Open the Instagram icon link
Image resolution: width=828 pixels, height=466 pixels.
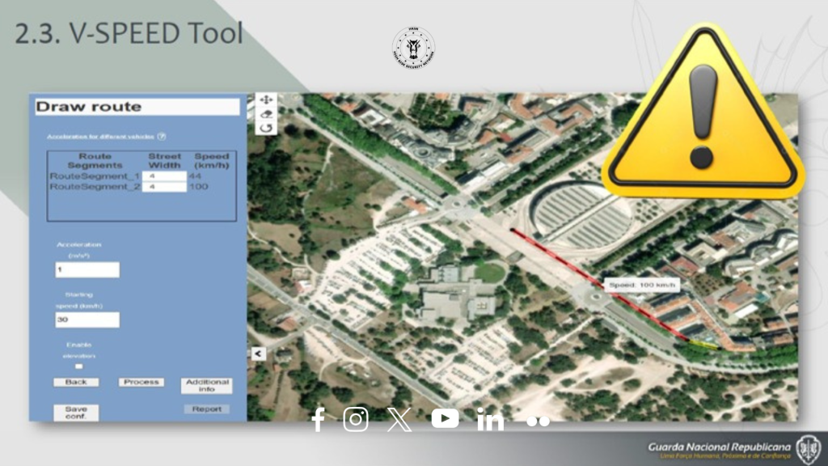[356, 419]
